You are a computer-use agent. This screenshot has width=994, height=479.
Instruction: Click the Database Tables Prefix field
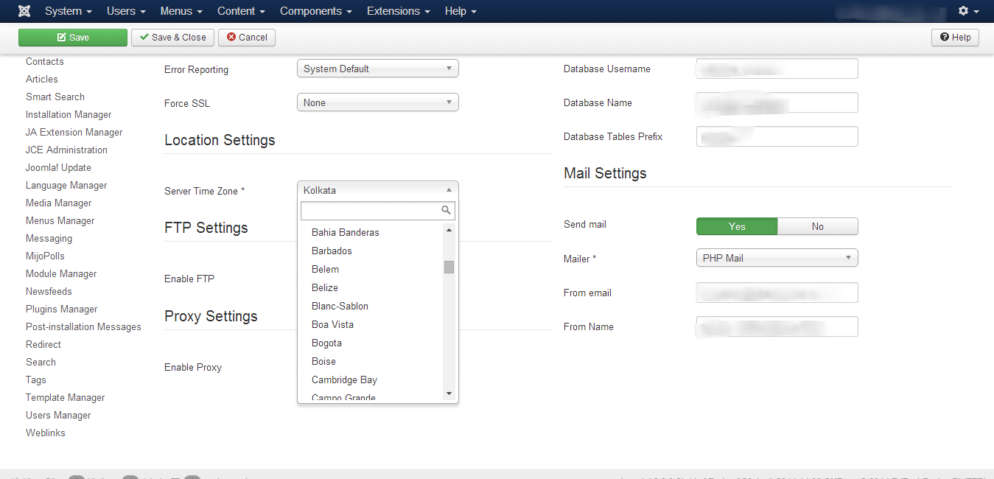click(777, 136)
